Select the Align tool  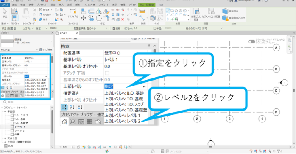[84, 11]
